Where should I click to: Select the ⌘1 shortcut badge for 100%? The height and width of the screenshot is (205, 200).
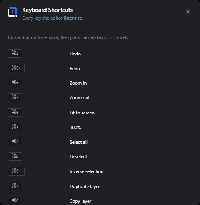(x=15, y=127)
